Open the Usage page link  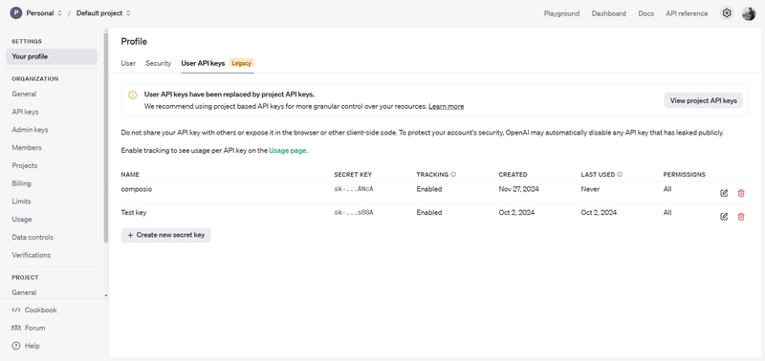pyautogui.click(x=288, y=151)
